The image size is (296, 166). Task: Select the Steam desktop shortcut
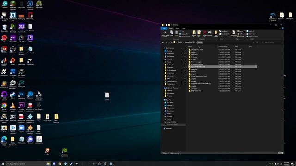point(13,95)
